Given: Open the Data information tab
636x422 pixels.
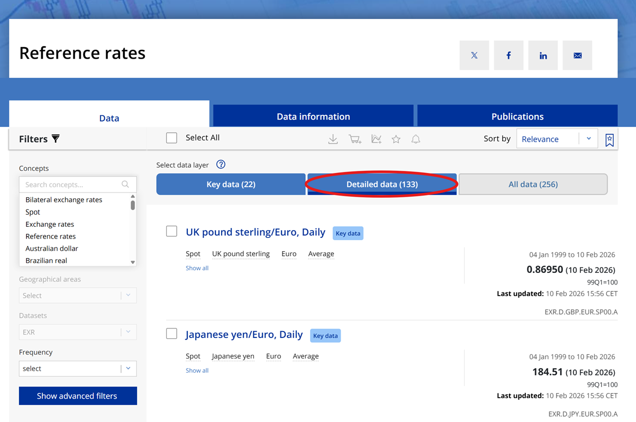Looking at the screenshot, I should point(313,116).
